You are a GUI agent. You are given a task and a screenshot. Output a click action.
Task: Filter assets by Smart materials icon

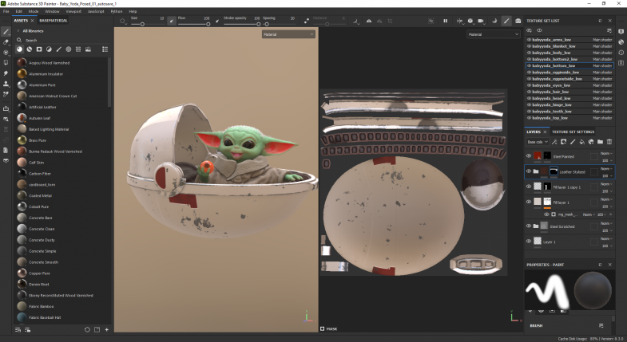click(30, 49)
